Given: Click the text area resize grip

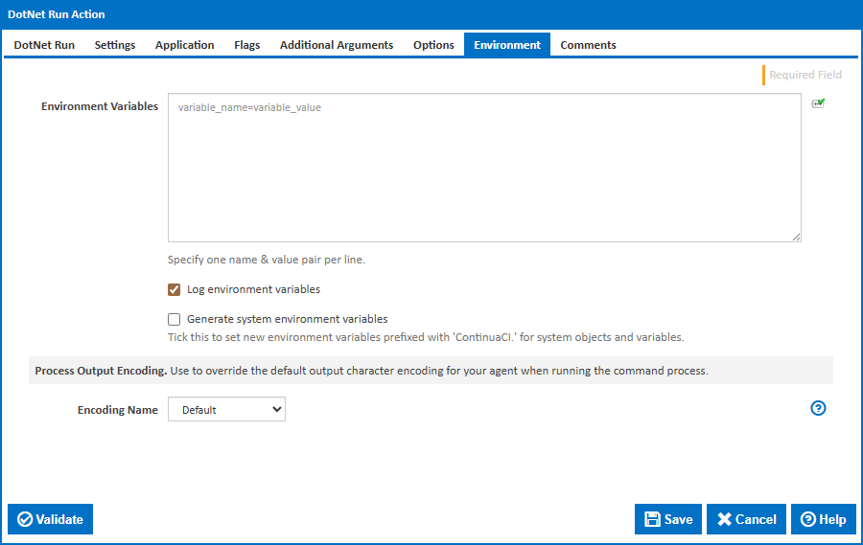Looking at the screenshot, I should tap(797, 237).
